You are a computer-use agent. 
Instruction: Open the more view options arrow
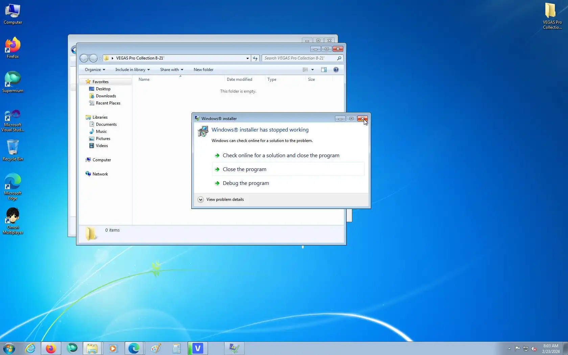(x=312, y=70)
